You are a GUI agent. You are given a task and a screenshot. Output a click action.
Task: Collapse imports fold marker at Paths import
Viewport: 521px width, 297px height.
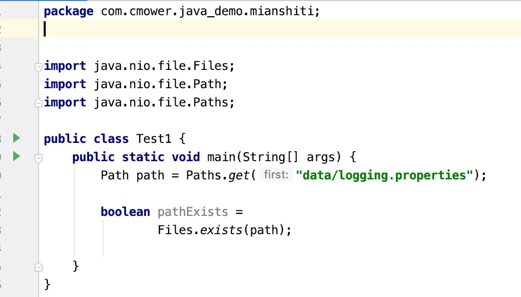click(x=39, y=103)
